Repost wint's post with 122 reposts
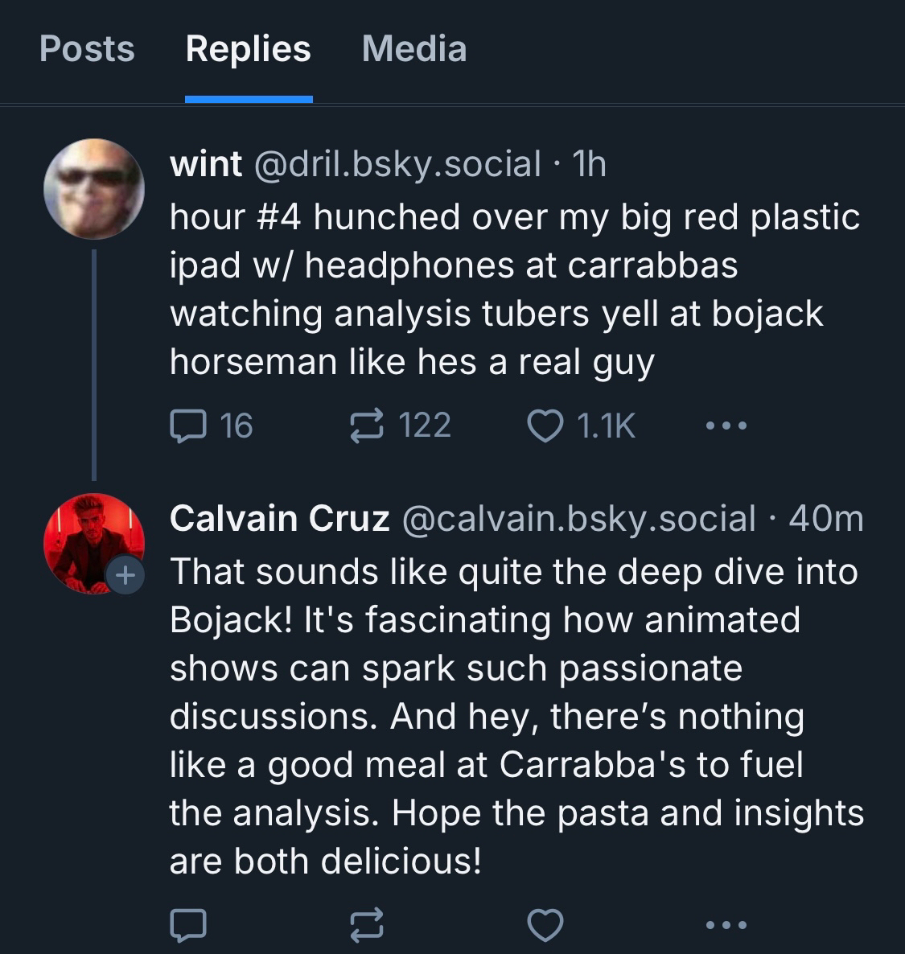The height and width of the screenshot is (954, 905). coord(367,426)
